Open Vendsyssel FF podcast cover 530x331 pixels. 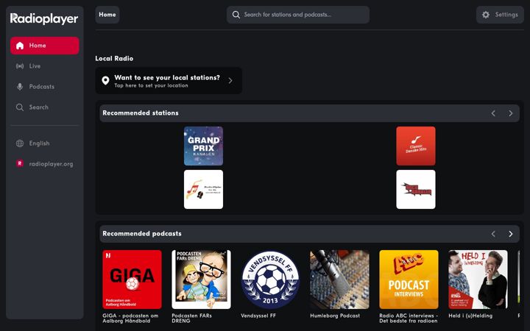270,280
